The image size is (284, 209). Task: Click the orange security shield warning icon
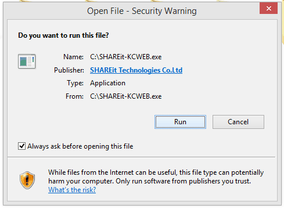27,180
